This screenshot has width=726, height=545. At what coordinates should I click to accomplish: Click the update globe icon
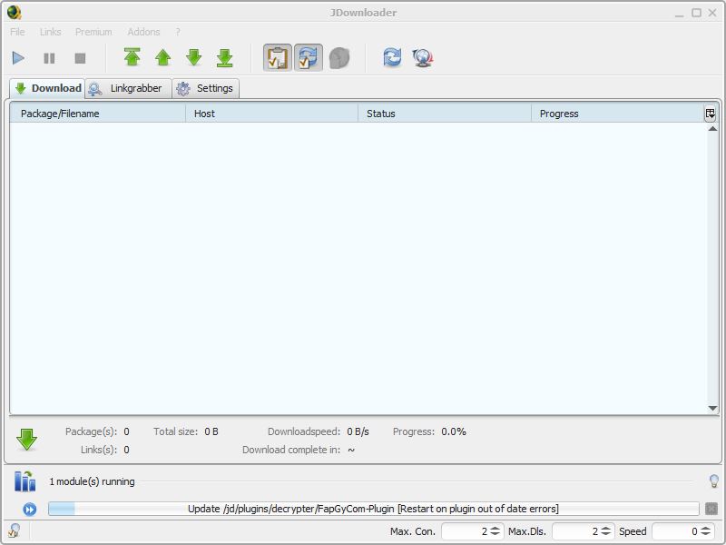click(423, 58)
